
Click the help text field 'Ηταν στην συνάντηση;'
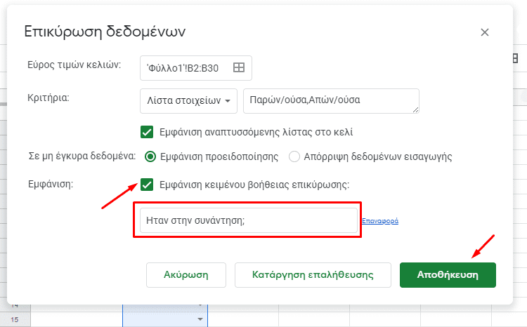coord(248,220)
